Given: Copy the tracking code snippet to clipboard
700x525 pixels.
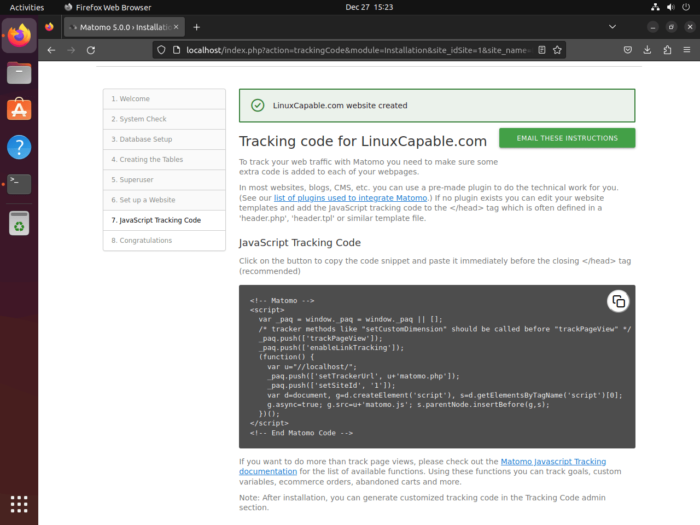Looking at the screenshot, I should (x=619, y=301).
